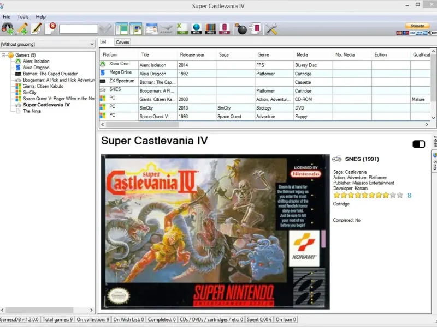This screenshot has height=327, width=437.
Task: Click the import database arrow icon
Action: 255,29
